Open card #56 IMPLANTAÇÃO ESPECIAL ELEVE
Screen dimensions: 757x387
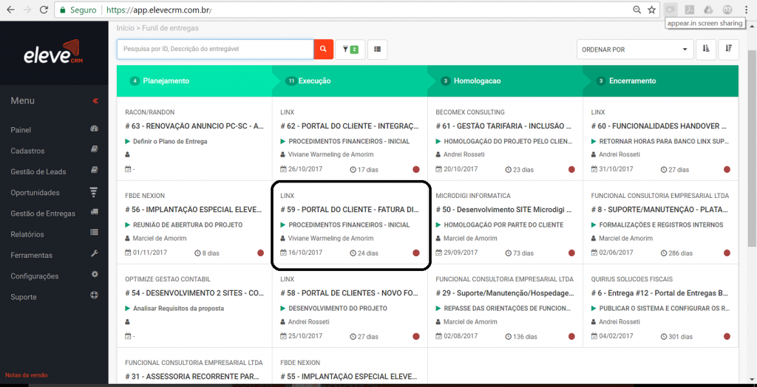[194, 210]
